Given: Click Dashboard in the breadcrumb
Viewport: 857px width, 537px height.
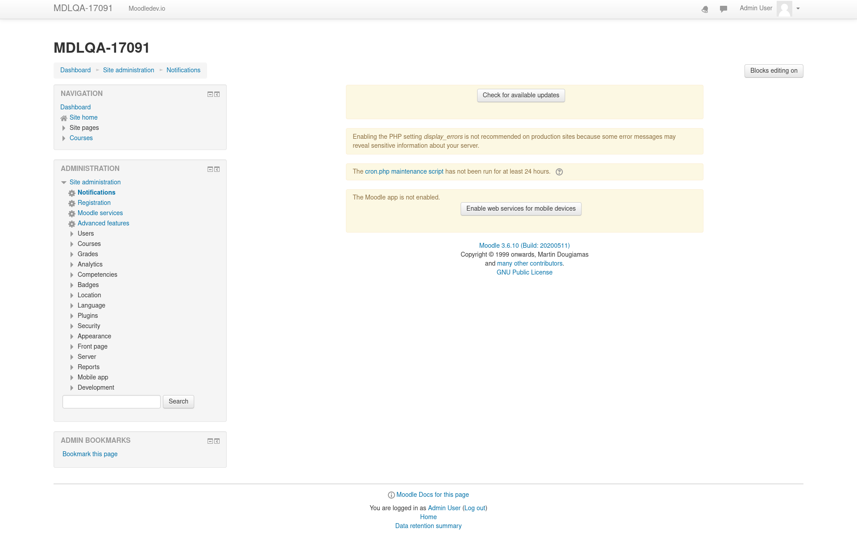Looking at the screenshot, I should (75, 70).
